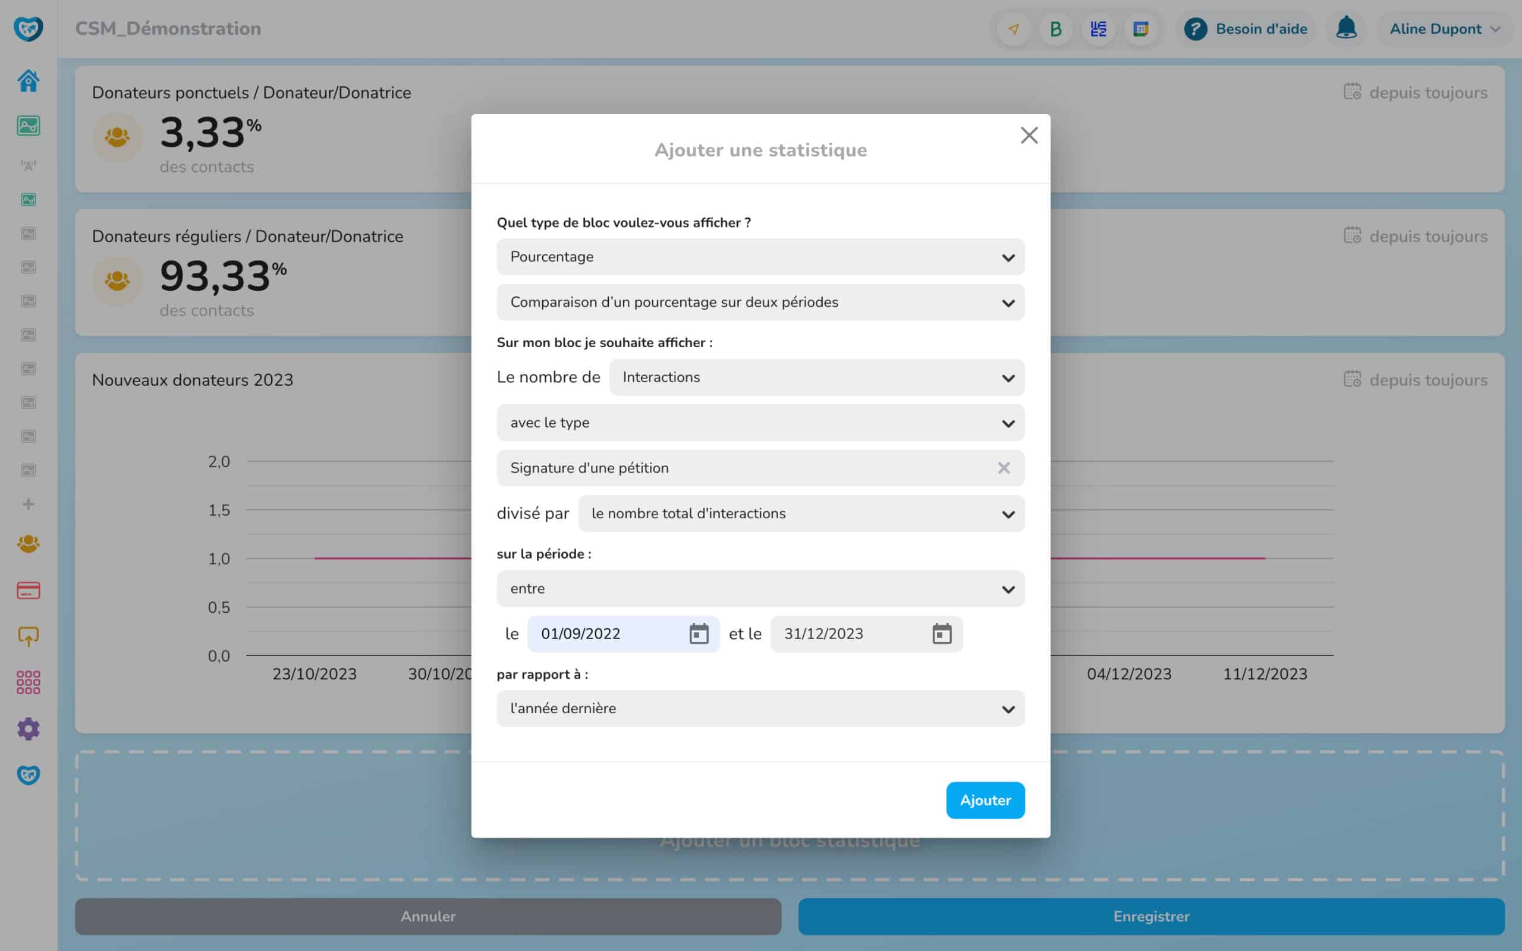The width and height of the screenshot is (1522, 951).
Task: Click the green B icon in header
Action: coord(1056,29)
